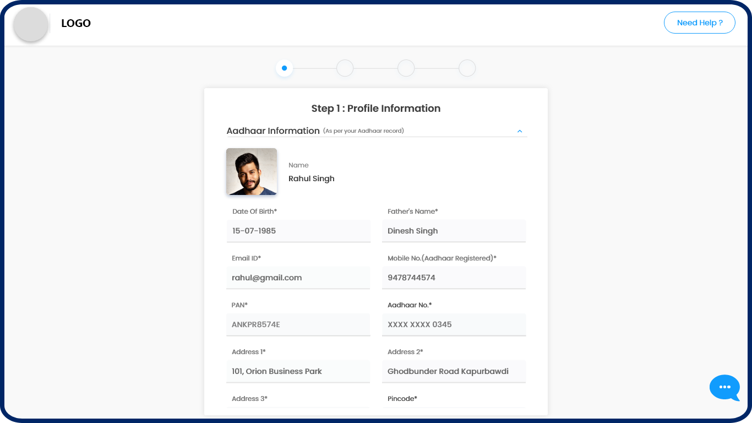Collapse the Aadhaar Information section chevron
Image resolution: width=752 pixels, height=423 pixels.
tap(519, 131)
